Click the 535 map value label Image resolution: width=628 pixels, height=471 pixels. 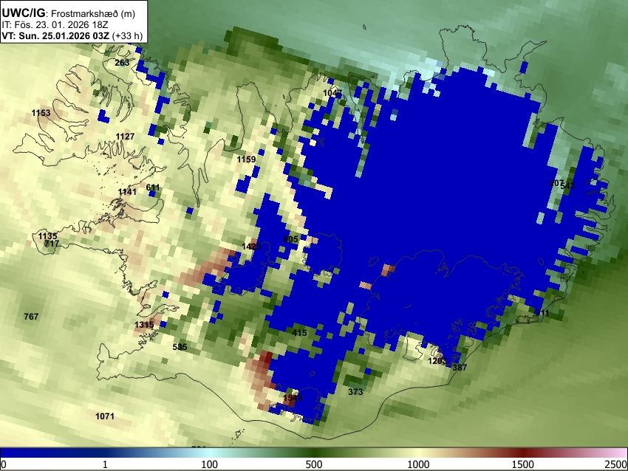tap(180, 347)
